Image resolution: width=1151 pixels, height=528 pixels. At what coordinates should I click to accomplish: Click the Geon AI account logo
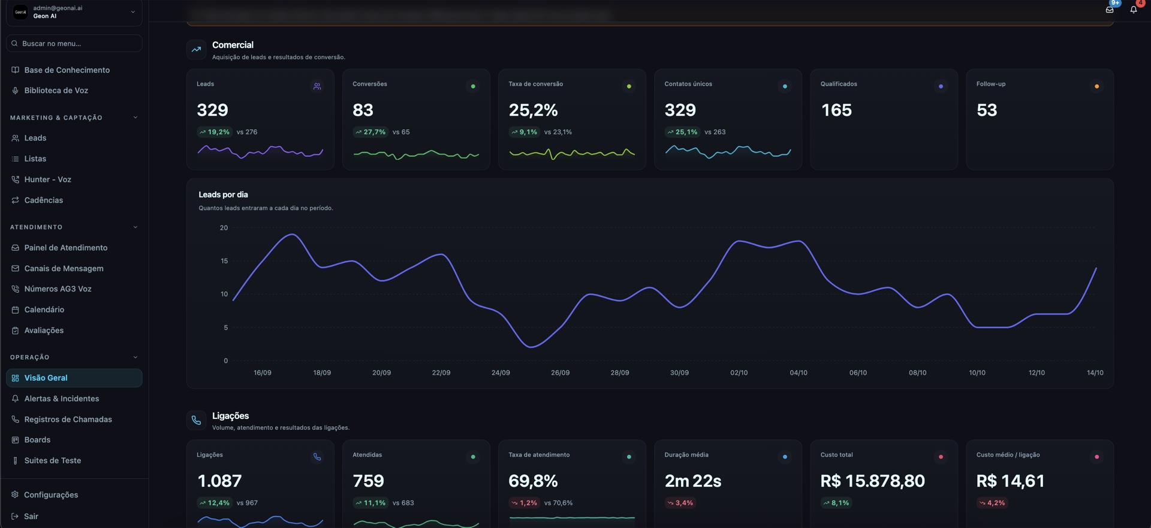click(x=20, y=12)
